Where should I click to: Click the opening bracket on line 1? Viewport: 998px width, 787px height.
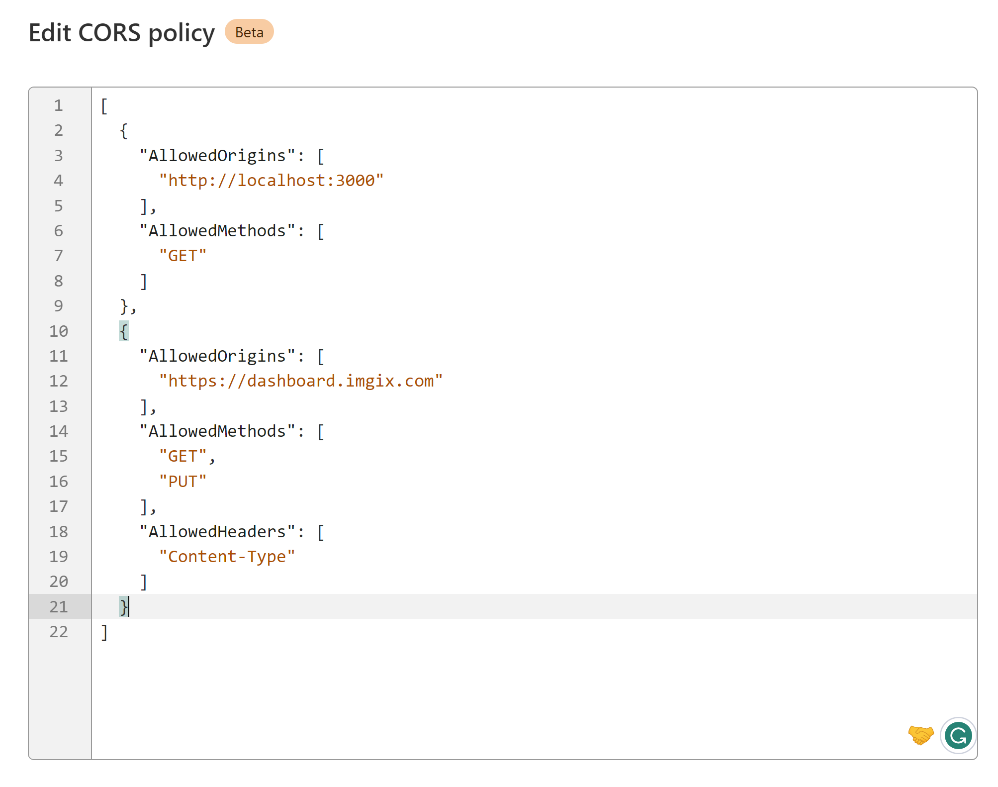tap(103, 105)
